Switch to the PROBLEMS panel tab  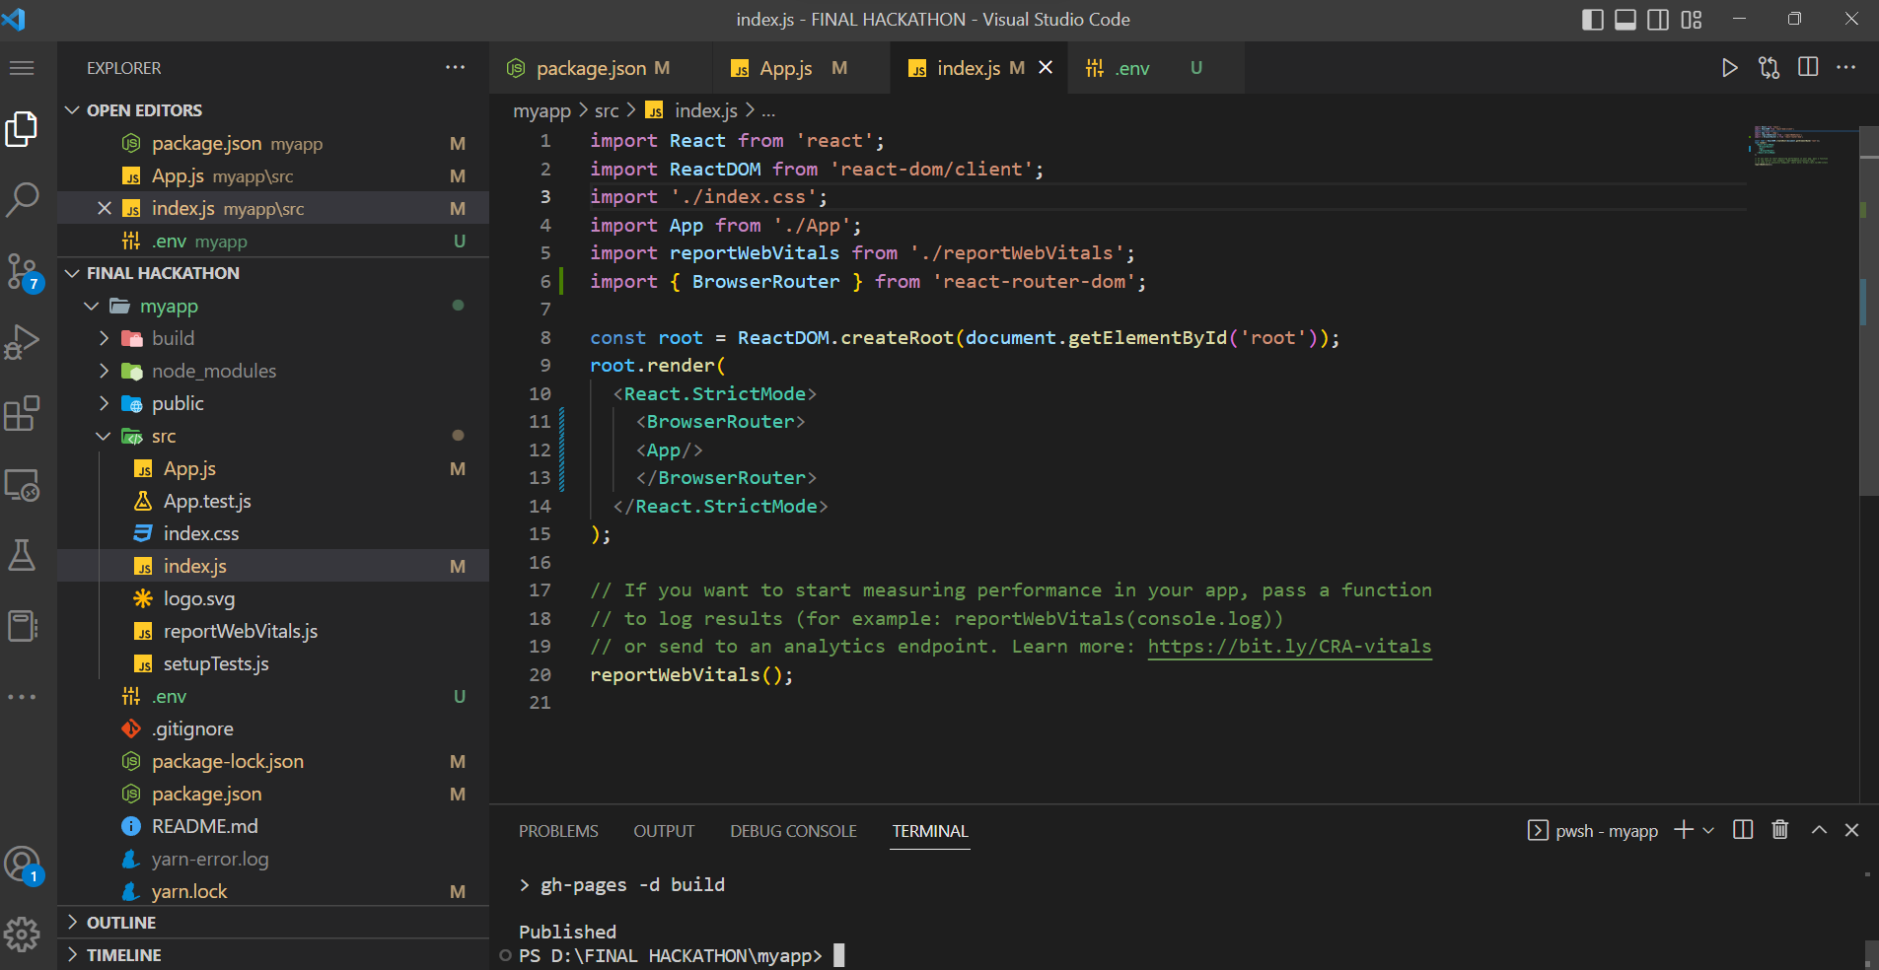558,831
